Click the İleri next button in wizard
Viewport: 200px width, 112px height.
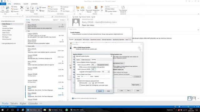[129, 91]
